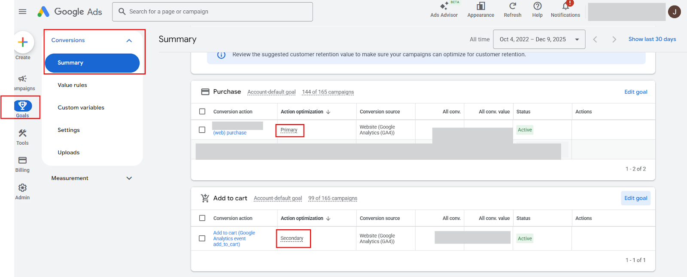Open Custom variables page
687x277 pixels.
click(x=81, y=107)
